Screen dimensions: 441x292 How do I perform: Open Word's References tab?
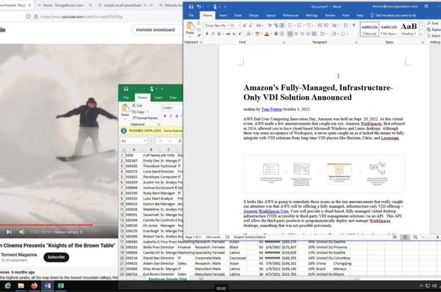point(290,15)
